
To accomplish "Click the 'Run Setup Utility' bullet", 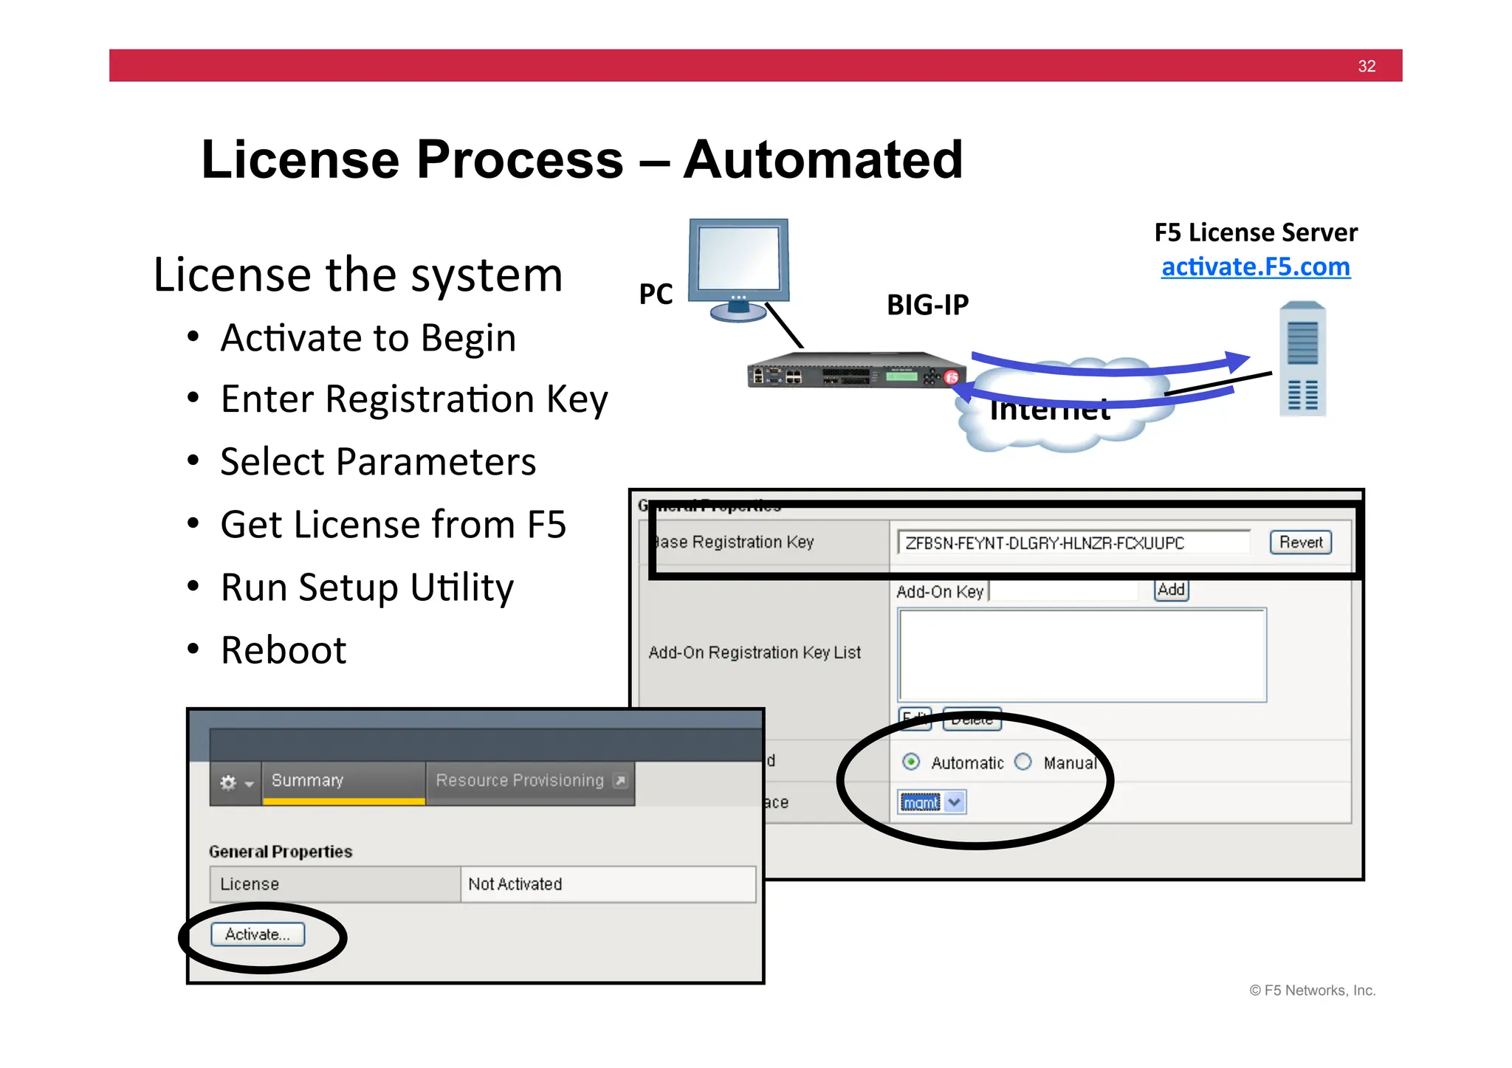I will click(x=367, y=588).
